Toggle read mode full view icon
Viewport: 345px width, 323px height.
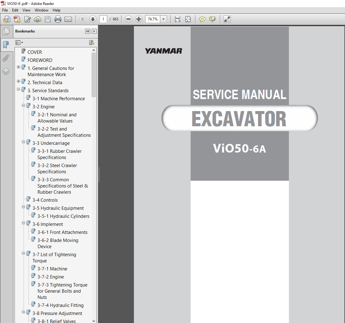[x=227, y=19]
